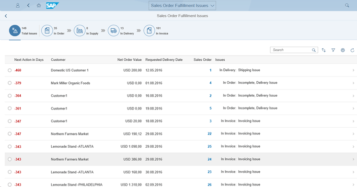This screenshot has width=357, height=187.
Task: Expand details arrow for sales order 2 row
Action: coord(353,96)
